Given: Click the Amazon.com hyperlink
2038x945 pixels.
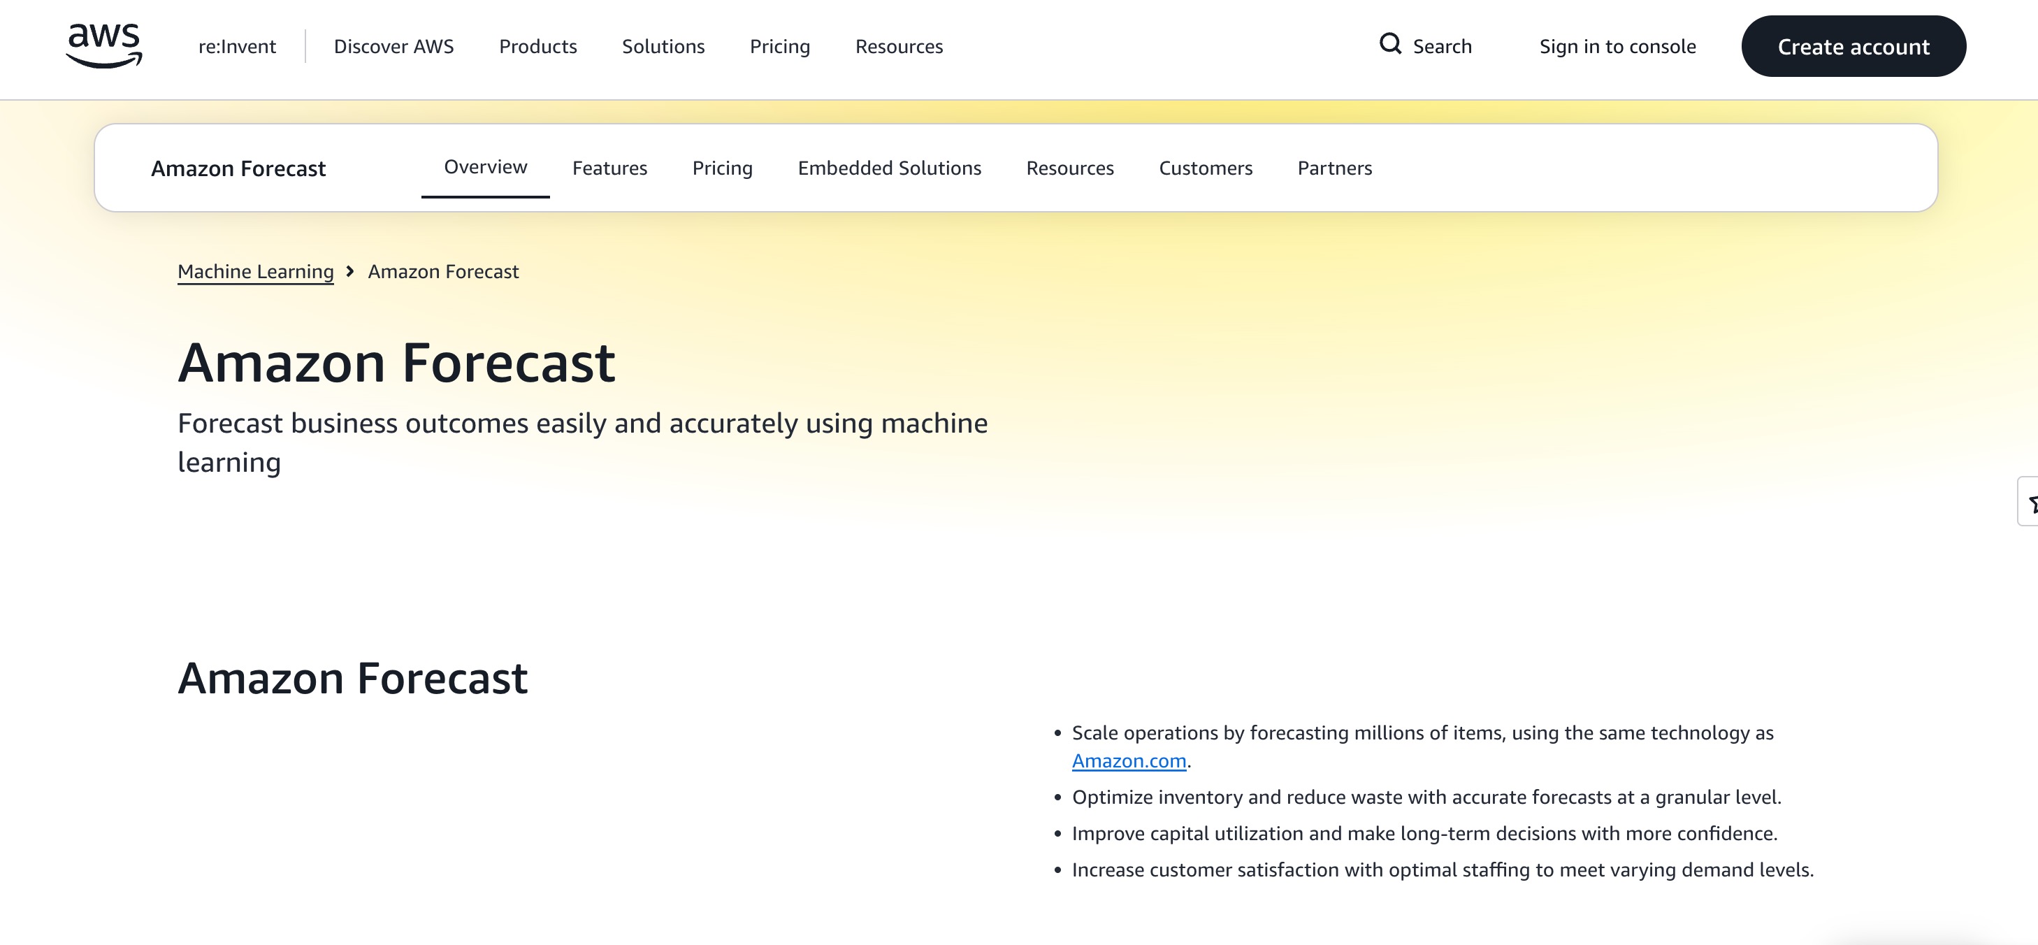Looking at the screenshot, I should click(x=1129, y=760).
